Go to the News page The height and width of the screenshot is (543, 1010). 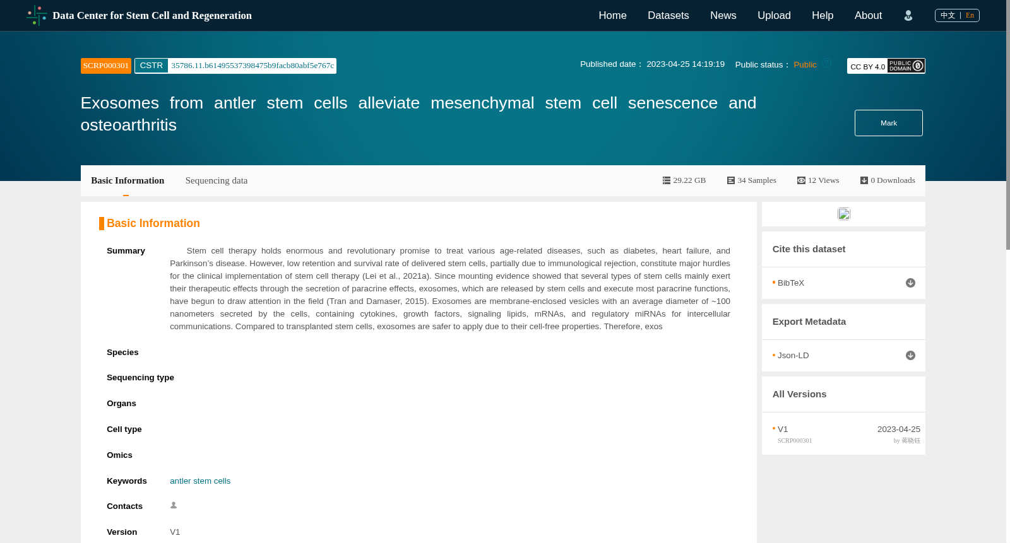pyautogui.click(x=723, y=16)
